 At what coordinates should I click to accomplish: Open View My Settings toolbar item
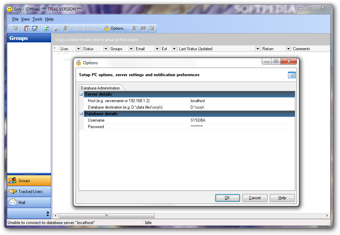[x=82, y=28]
